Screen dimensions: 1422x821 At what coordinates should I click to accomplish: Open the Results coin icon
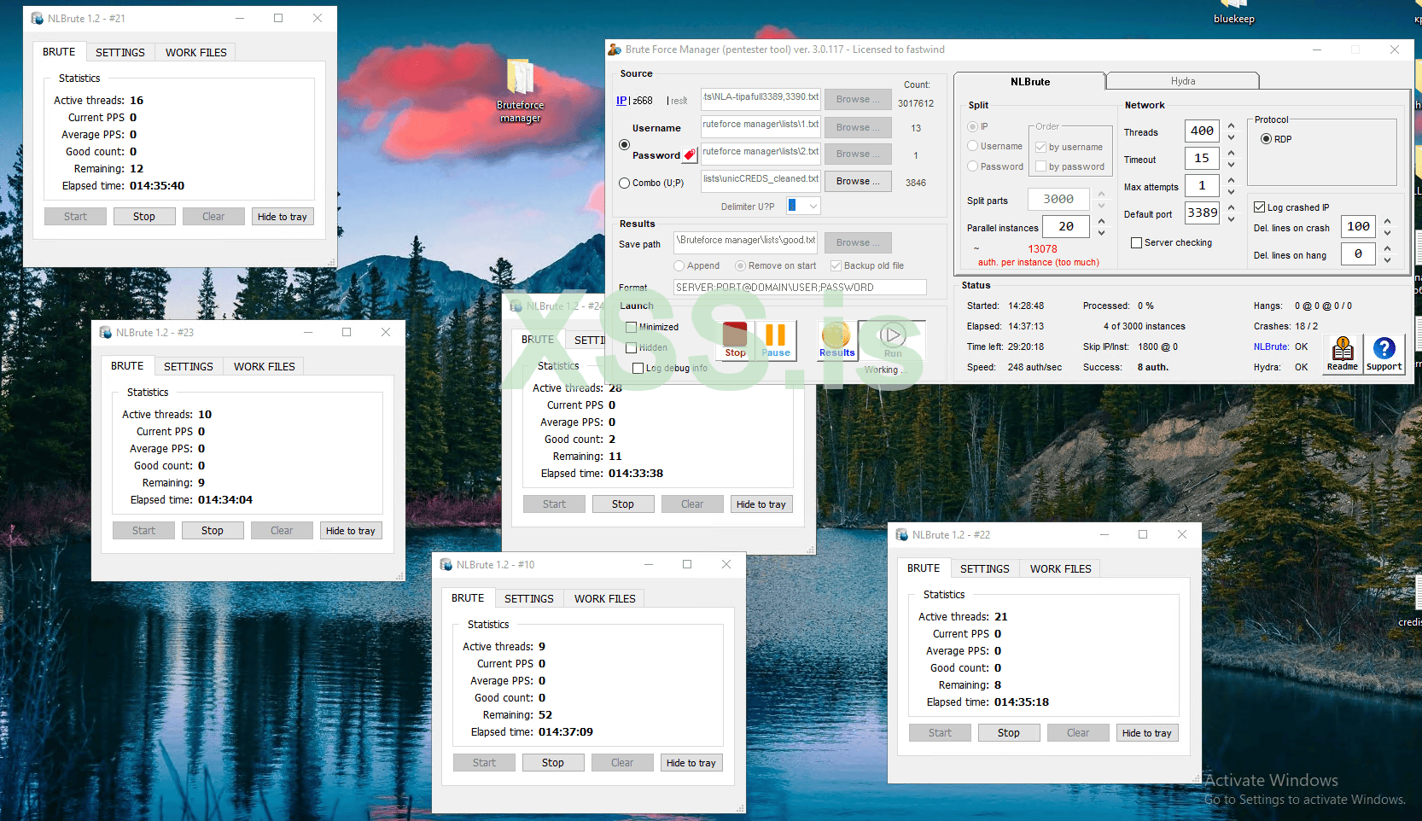click(836, 339)
